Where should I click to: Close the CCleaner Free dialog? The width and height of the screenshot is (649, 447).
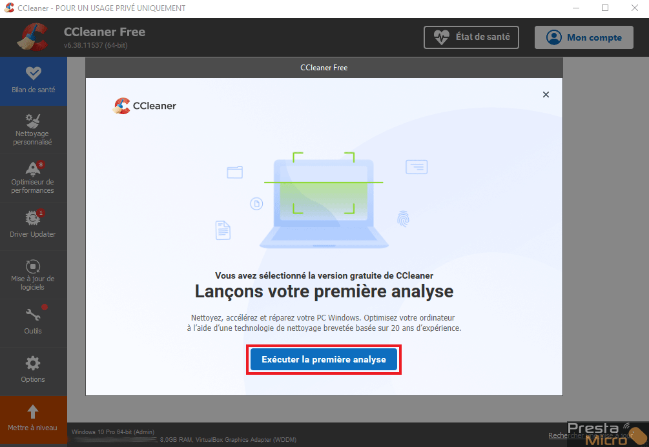click(546, 95)
